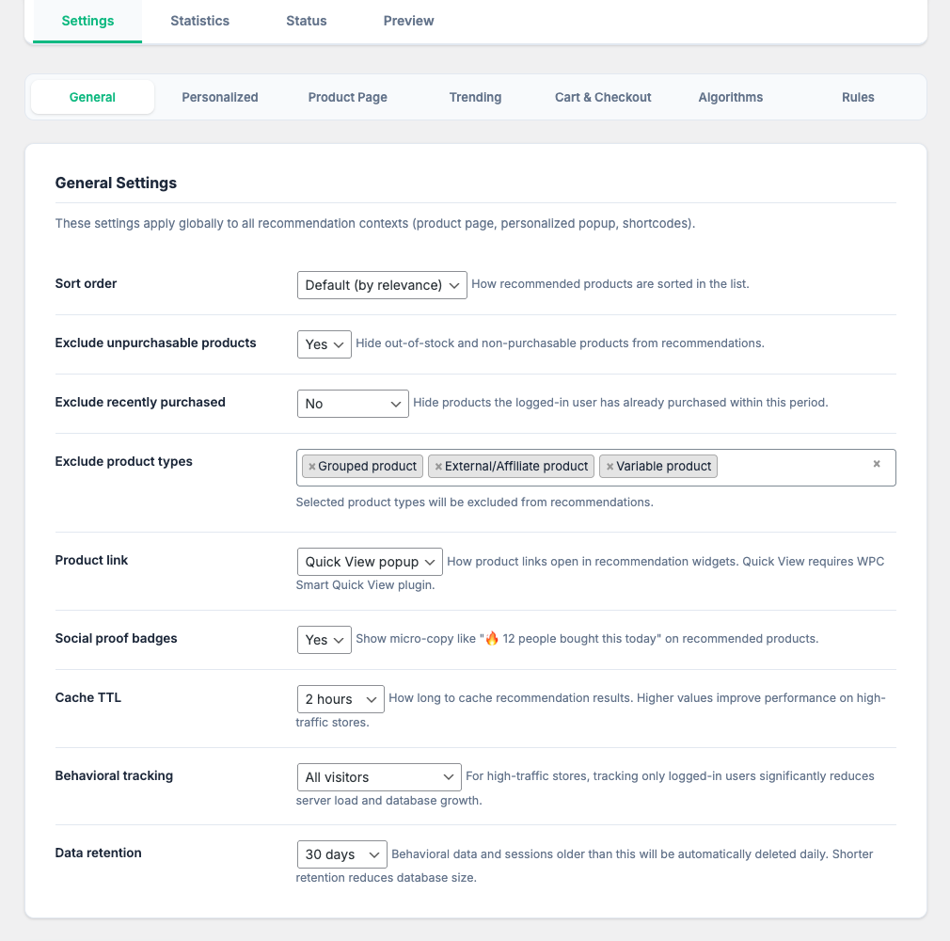The width and height of the screenshot is (950, 941).
Task: Switch to the Statistics tab
Action: tap(199, 21)
